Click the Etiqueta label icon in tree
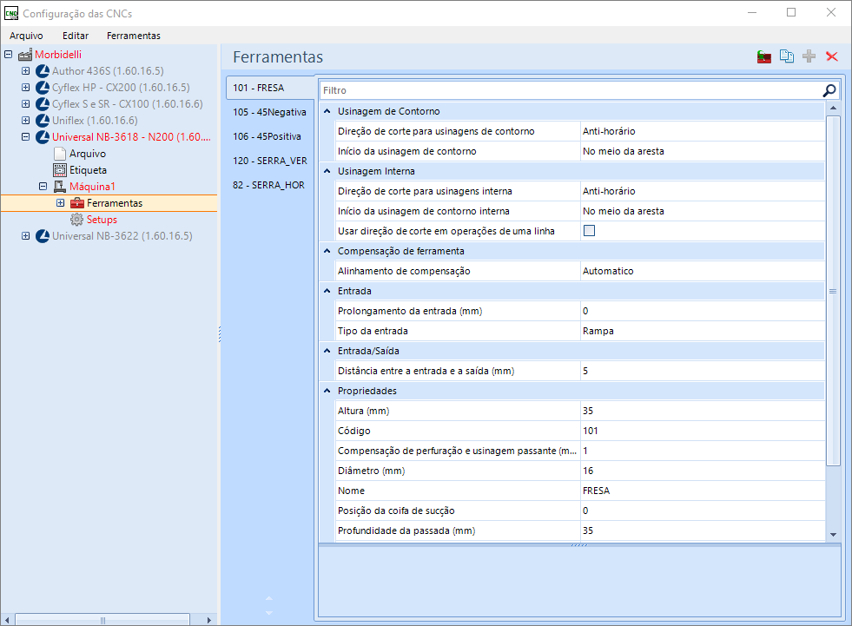Screen dimensions: 852x626 [x=60, y=170]
